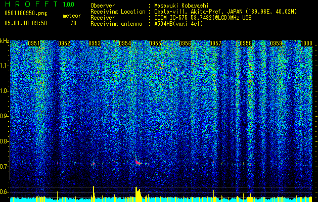Click the 'meteor' count label

pyautogui.click(x=72, y=16)
